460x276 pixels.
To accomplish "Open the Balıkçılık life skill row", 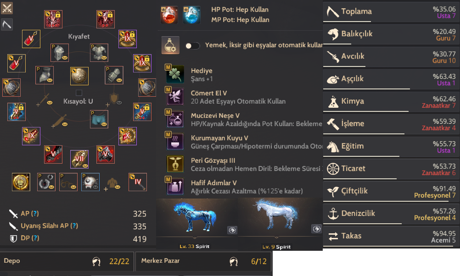I will click(x=391, y=34).
